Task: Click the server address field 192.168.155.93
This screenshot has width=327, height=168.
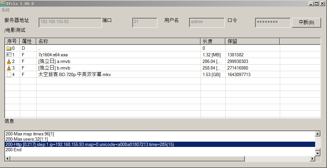Action: [x=70, y=22]
